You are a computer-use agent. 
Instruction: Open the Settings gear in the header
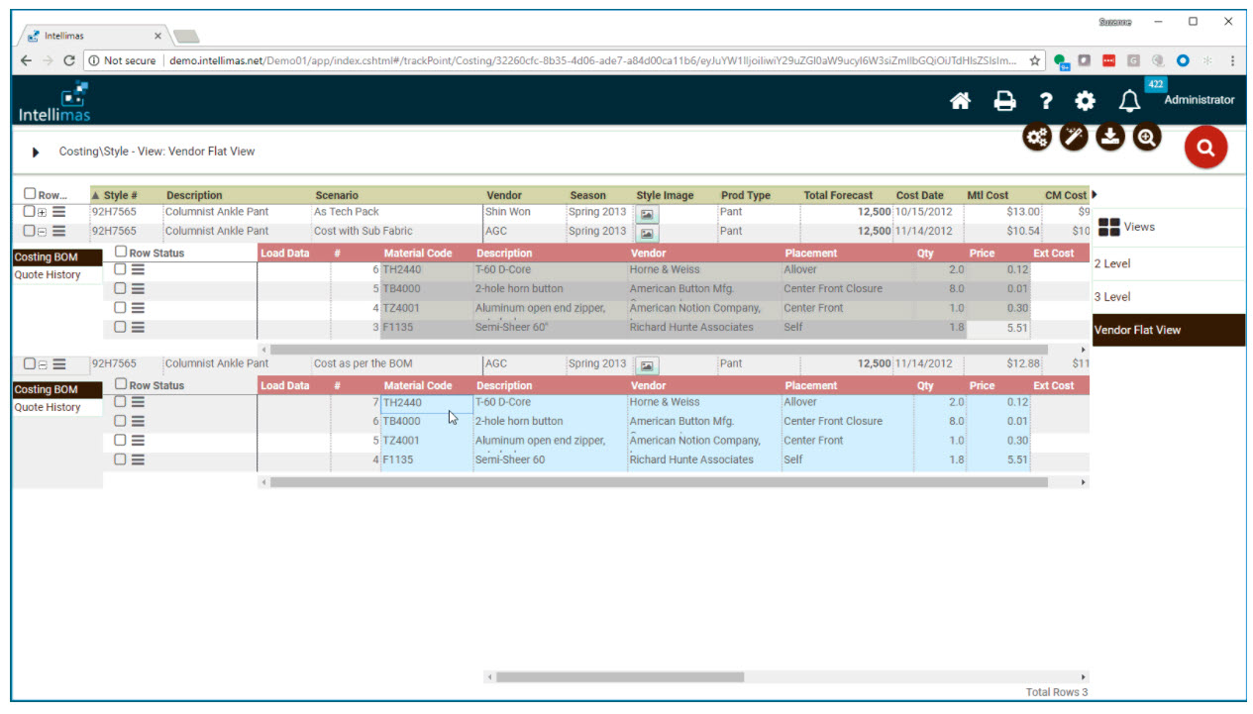1085,101
